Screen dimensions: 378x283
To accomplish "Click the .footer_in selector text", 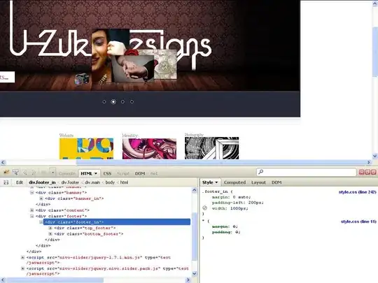I will 215,191.
